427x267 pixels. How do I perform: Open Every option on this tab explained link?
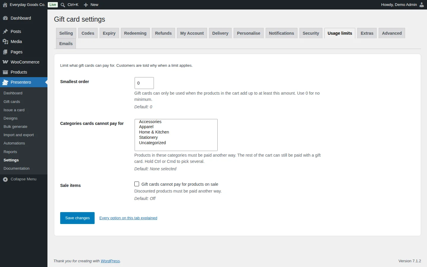point(128,218)
